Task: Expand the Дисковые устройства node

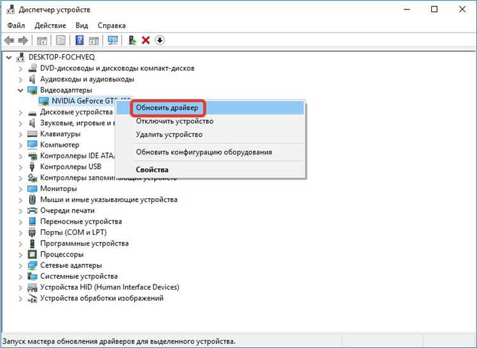Action: pos(20,112)
